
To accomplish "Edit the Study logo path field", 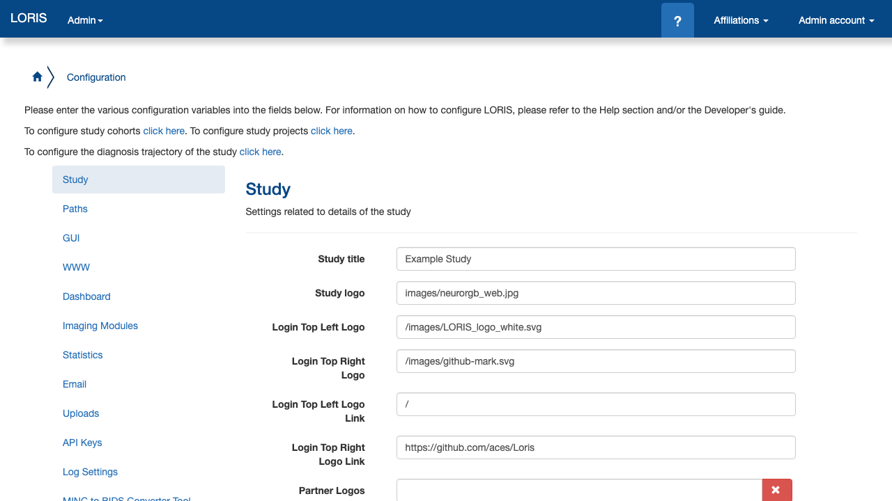I will click(x=596, y=293).
